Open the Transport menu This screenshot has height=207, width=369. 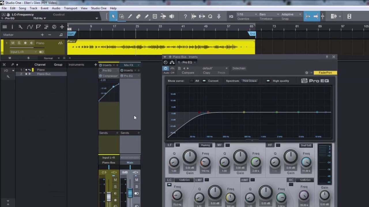71,8
